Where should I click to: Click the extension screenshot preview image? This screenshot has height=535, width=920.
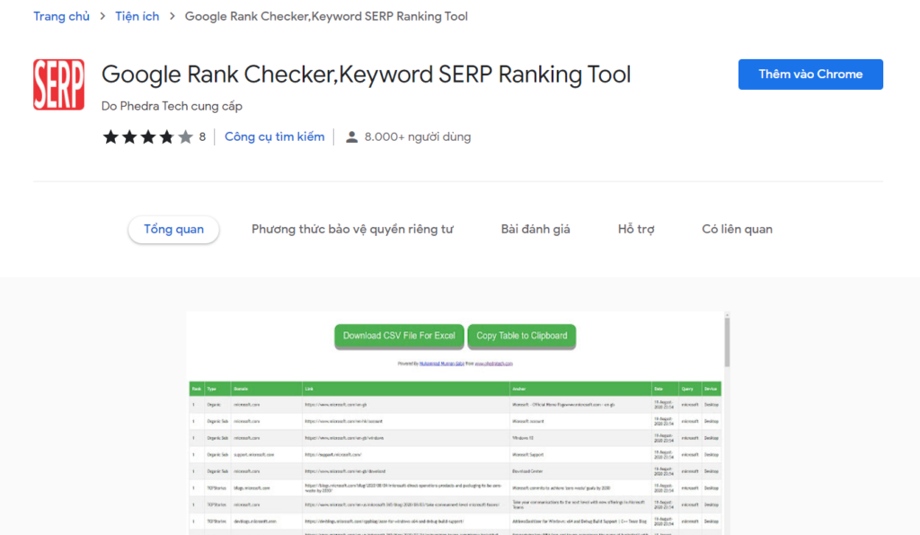458,422
